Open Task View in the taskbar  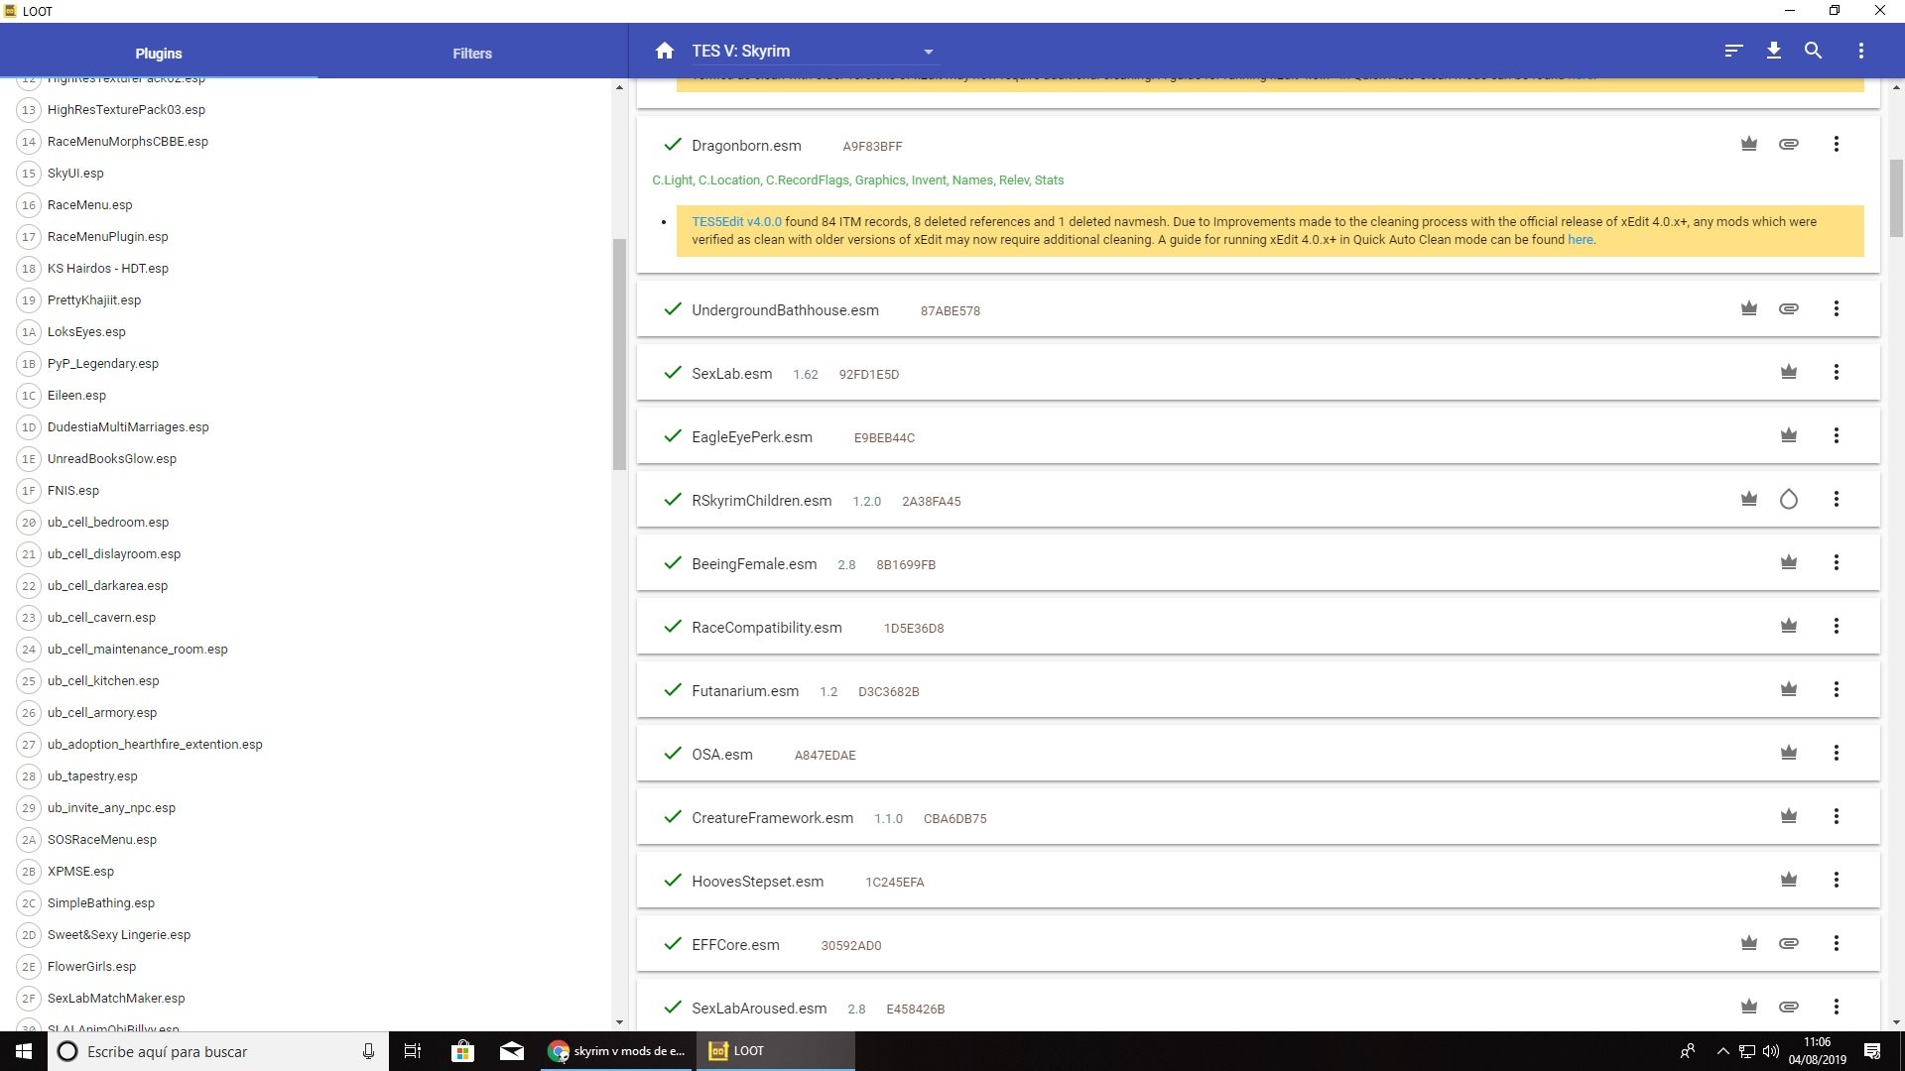click(413, 1051)
